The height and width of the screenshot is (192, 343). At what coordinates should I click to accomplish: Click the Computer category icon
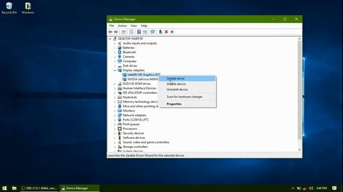[120, 61]
